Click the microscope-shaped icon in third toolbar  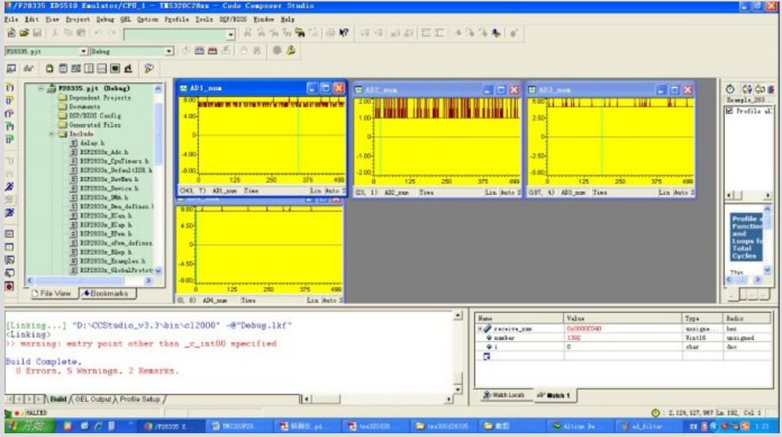click(128, 68)
